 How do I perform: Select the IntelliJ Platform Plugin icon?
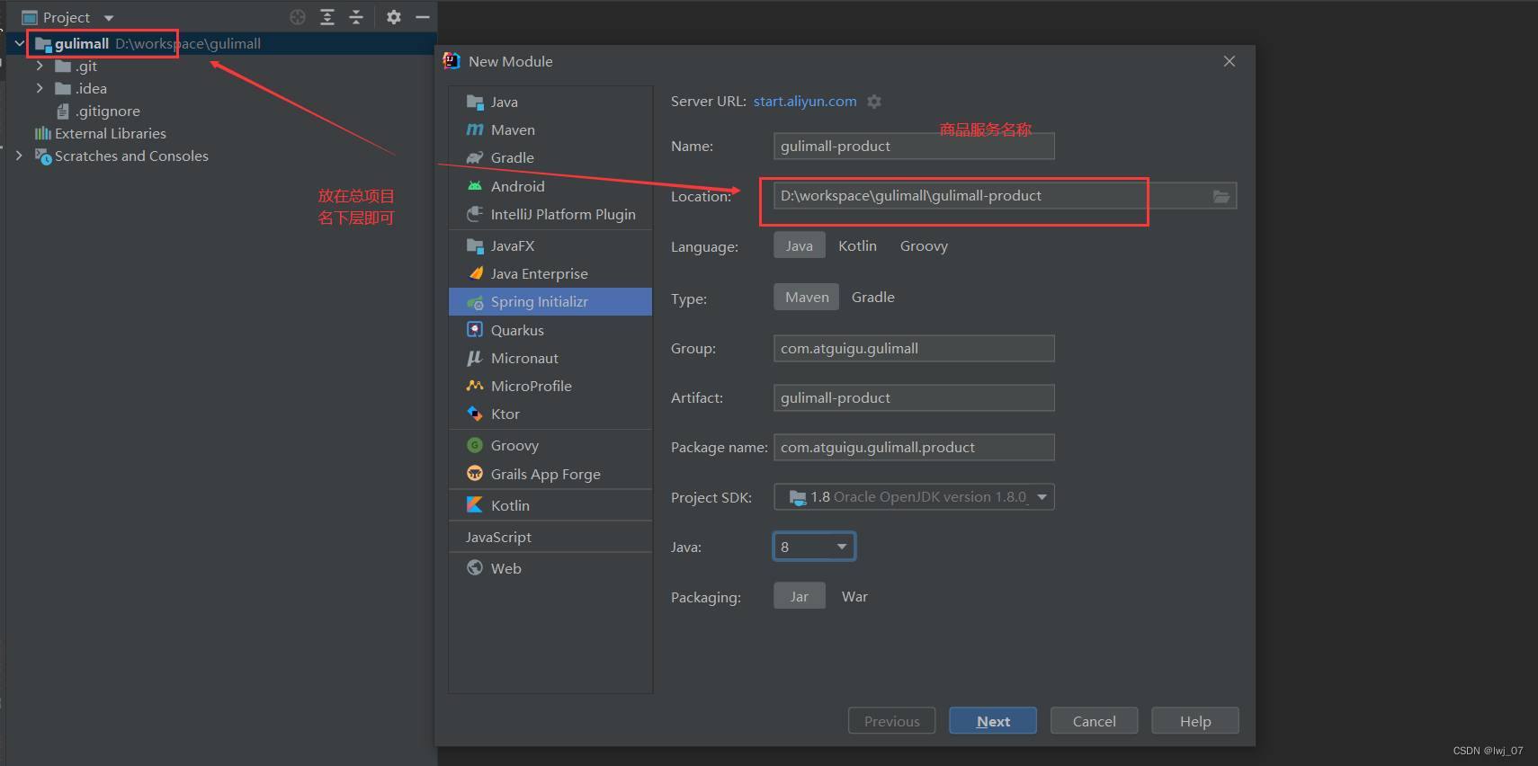point(475,214)
